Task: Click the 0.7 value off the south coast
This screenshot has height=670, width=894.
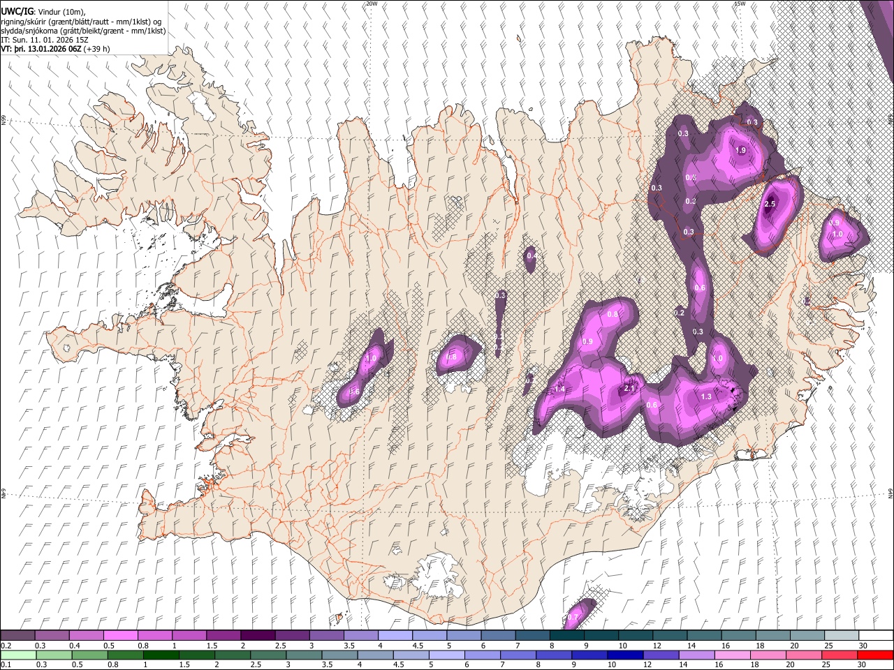Action: pyautogui.click(x=573, y=617)
